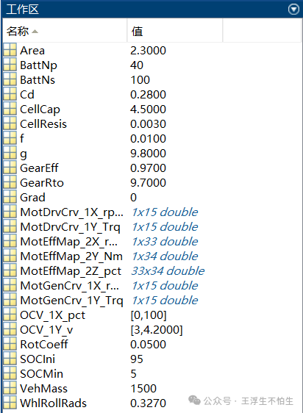This screenshot has width=303, height=413.
Task: Click the matrix icon beside MotEffMap_2X_r...
Action: click(x=10, y=242)
